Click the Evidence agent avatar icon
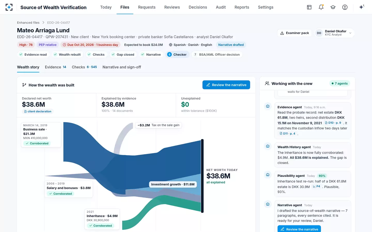Image resolution: width=372 pixels, height=232 pixels. (268, 106)
